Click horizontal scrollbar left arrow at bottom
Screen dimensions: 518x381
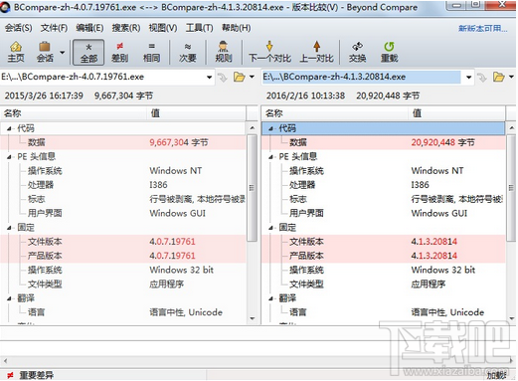pyautogui.click(x=5, y=361)
